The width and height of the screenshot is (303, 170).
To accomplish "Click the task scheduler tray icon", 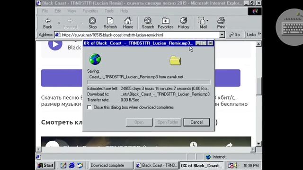I will [231, 166].
